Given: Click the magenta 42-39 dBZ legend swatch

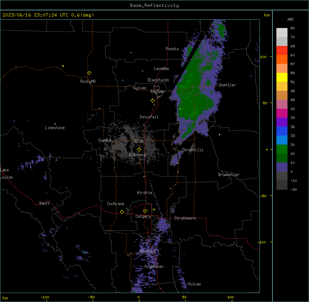Looking at the screenshot, I should point(282,113).
